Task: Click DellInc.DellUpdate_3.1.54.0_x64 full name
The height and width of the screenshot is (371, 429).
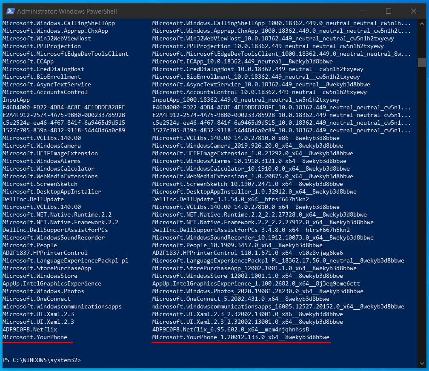Action: click(231, 199)
